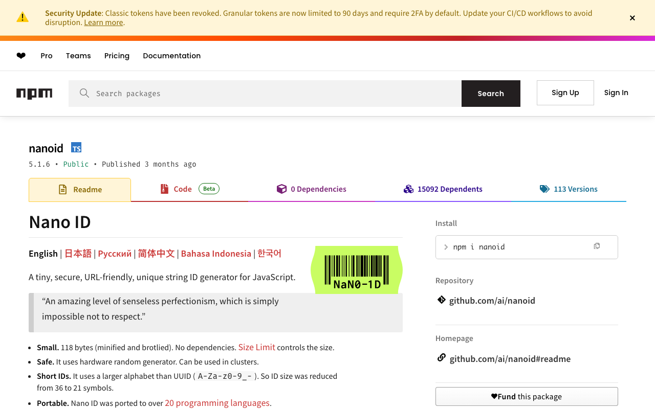The width and height of the screenshot is (655, 409).
Task: Click the NaN0-1D barcode logo image
Action: pos(357,270)
